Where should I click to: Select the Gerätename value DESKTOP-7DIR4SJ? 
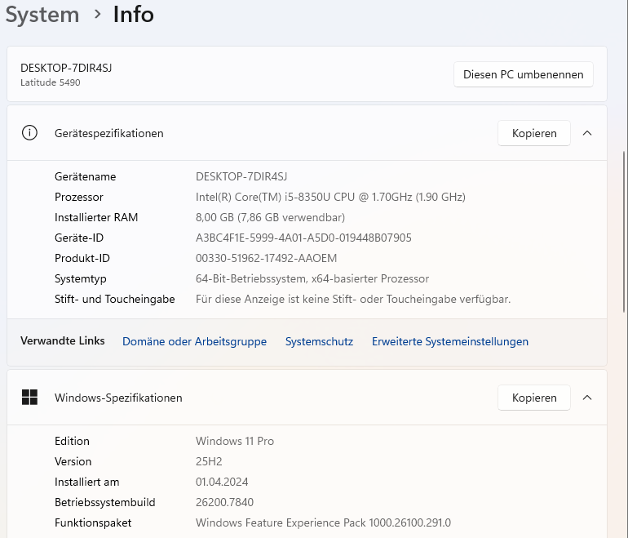click(x=241, y=176)
